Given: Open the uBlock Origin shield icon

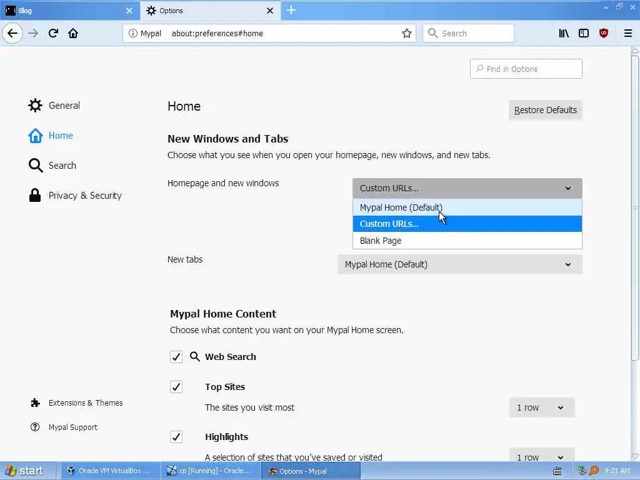Looking at the screenshot, I should click(604, 34).
